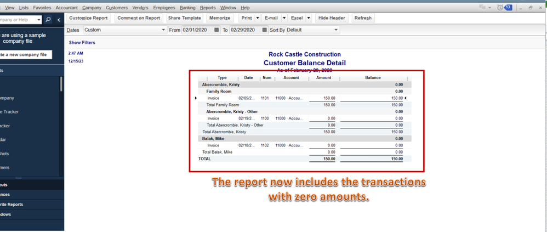Click the Memorize button
This screenshot has height=232, width=547.
point(219,18)
